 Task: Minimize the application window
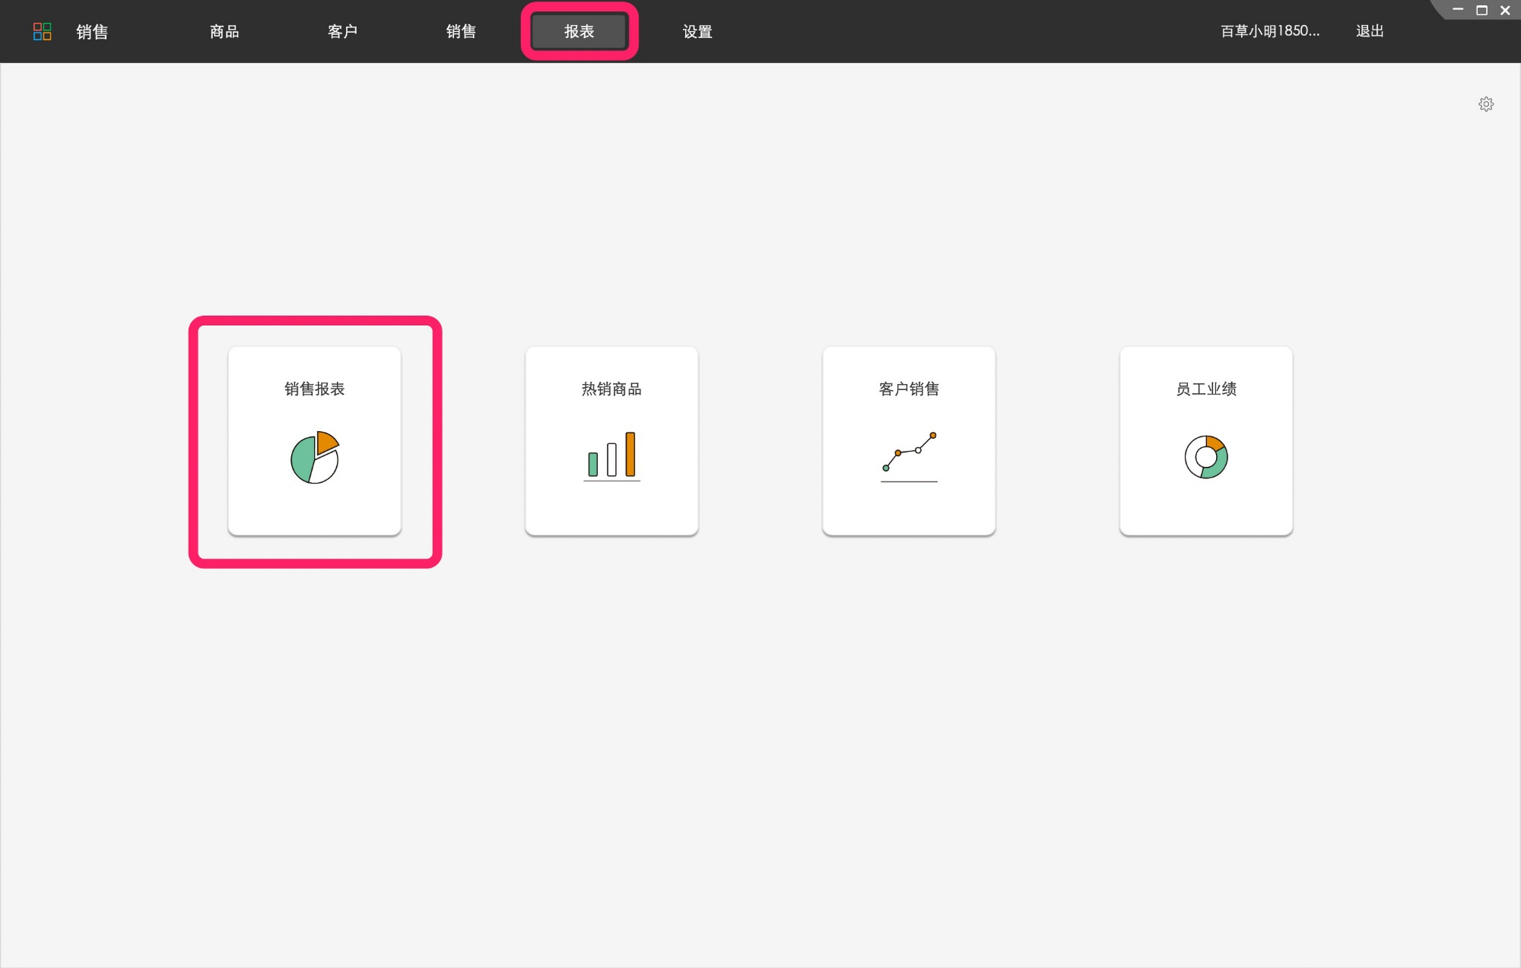coord(1458,10)
